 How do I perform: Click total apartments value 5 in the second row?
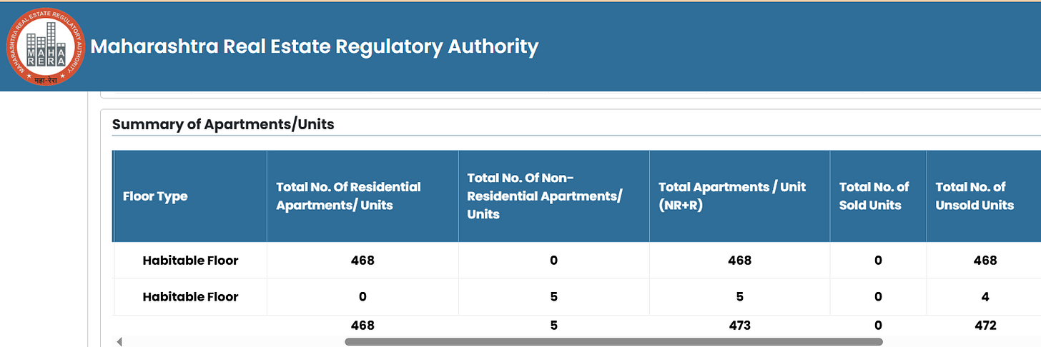740,297
